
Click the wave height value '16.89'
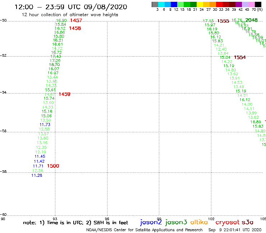[256, 122]
